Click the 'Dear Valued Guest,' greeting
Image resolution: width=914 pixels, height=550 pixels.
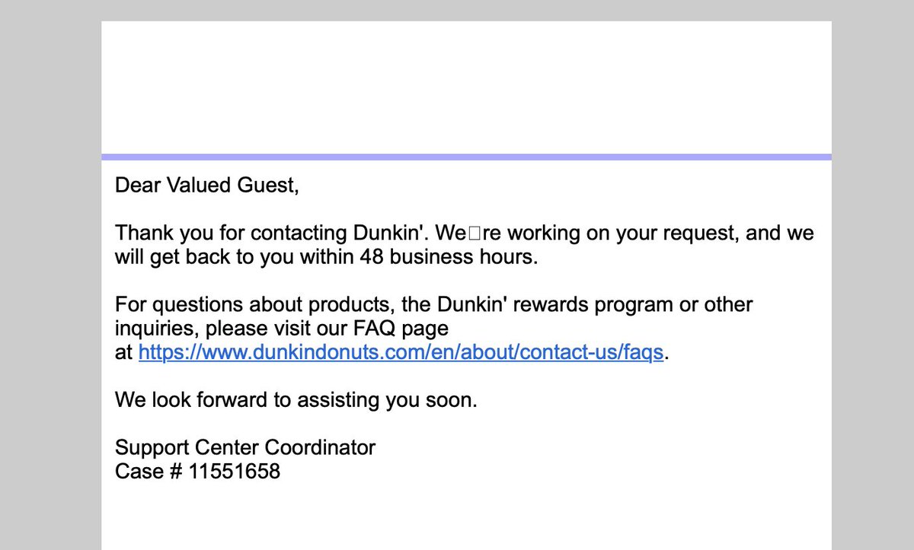click(x=207, y=185)
